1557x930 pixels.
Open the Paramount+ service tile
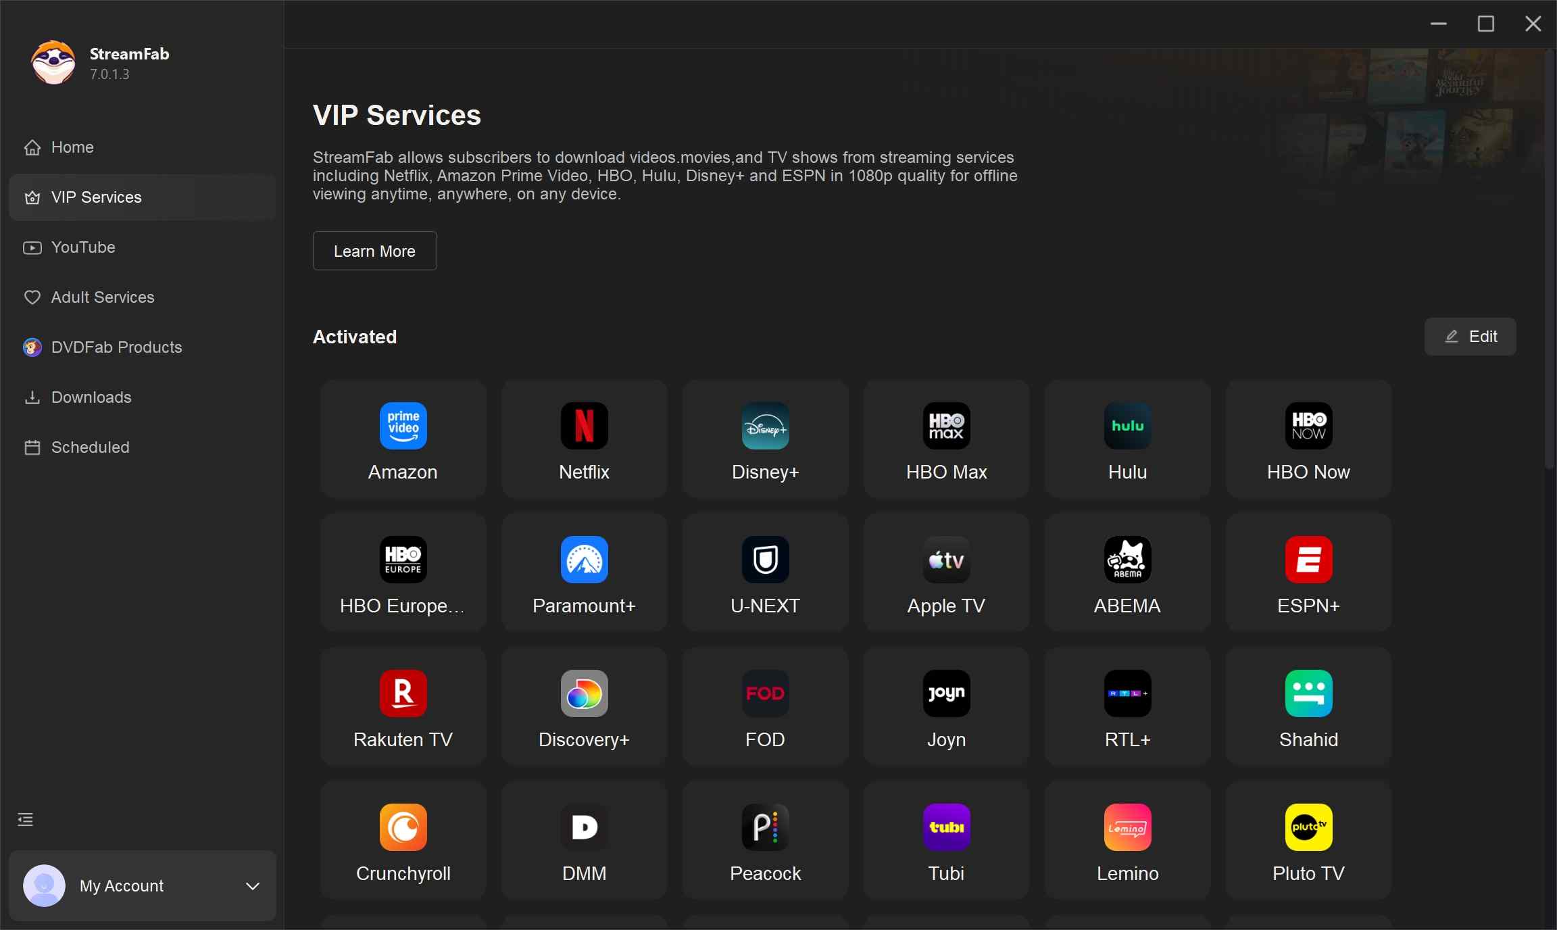pos(584,573)
